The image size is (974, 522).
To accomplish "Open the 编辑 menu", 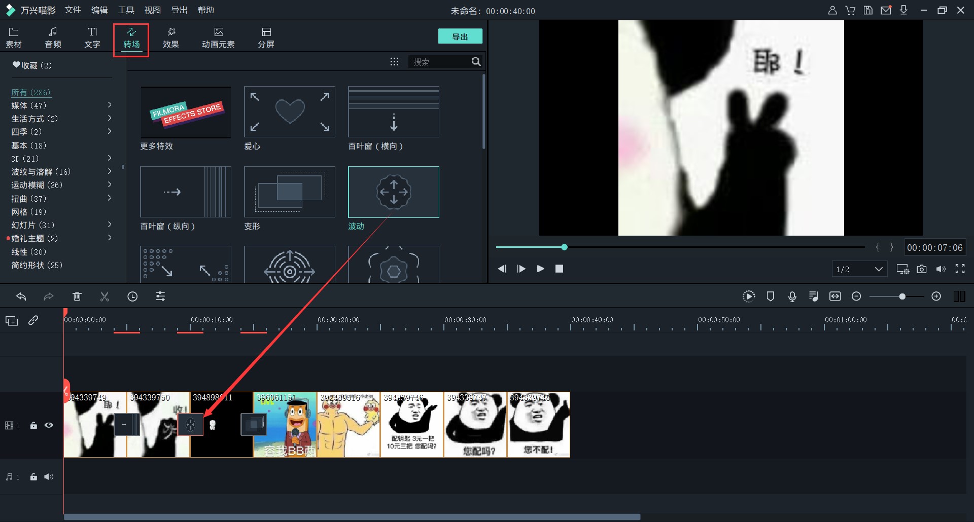I will (99, 10).
